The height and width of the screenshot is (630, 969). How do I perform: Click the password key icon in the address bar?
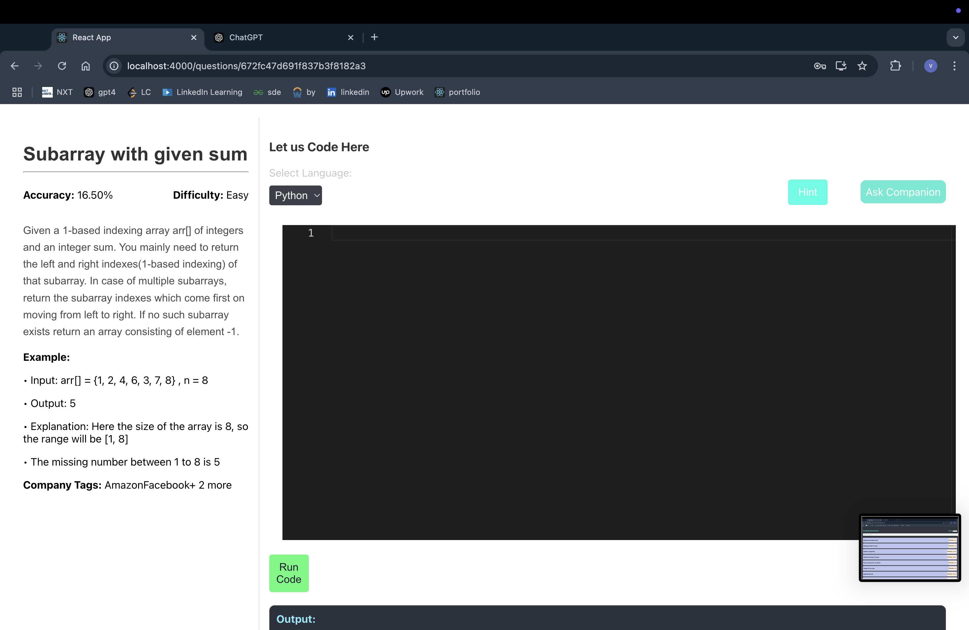point(820,66)
